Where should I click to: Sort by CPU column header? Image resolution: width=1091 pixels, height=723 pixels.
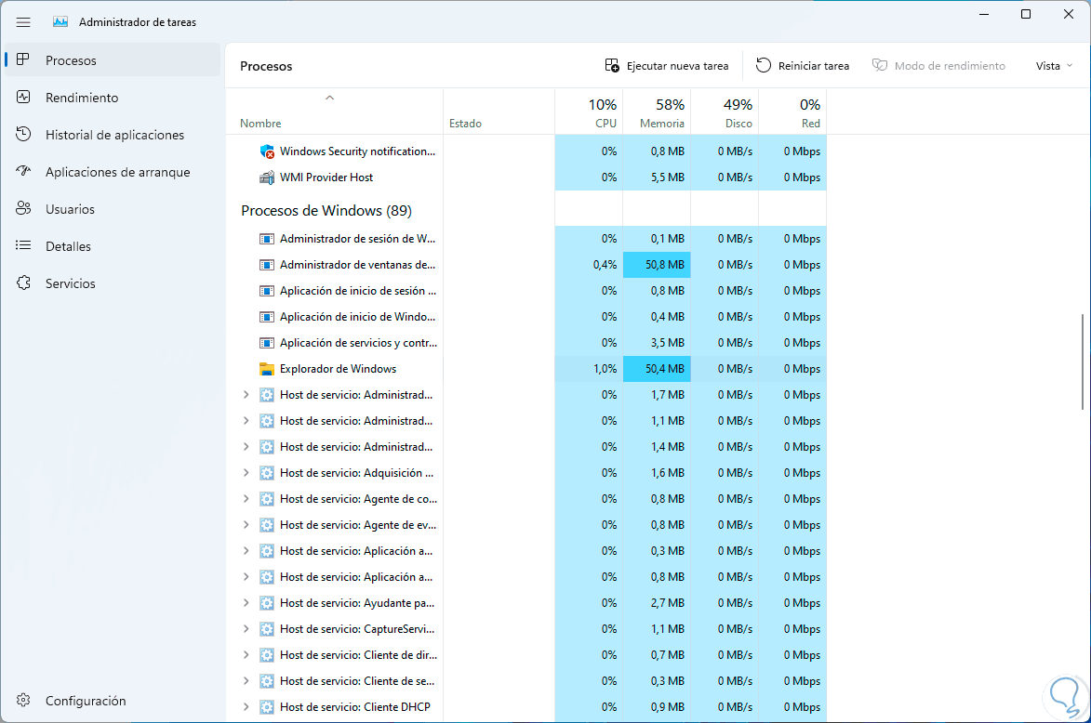pos(589,112)
